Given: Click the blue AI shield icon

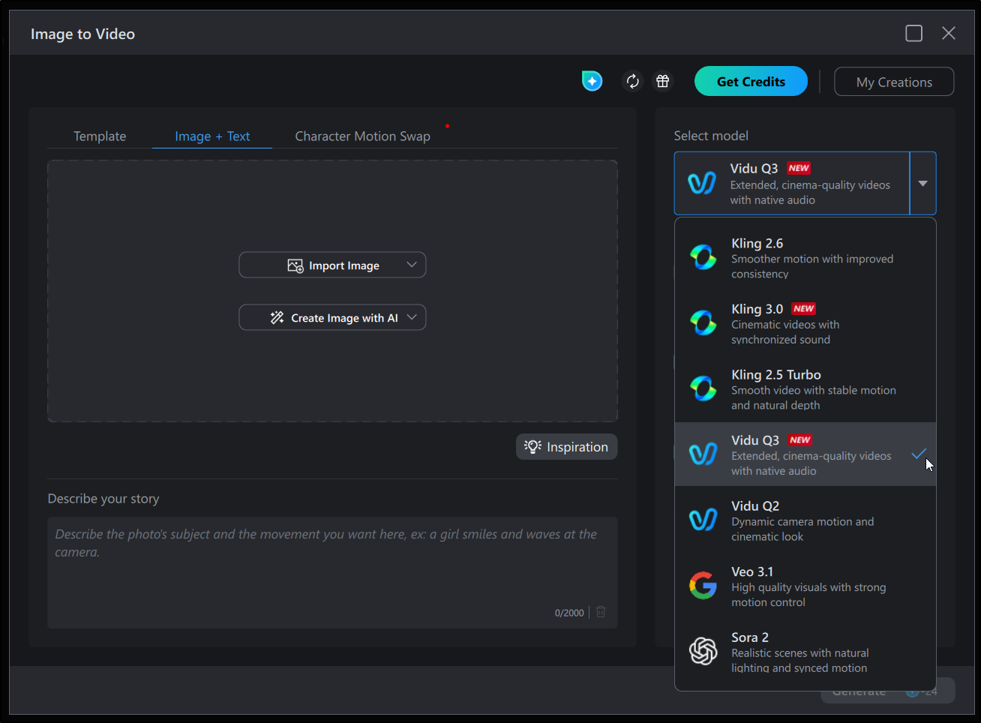Looking at the screenshot, I should point(592,81).
